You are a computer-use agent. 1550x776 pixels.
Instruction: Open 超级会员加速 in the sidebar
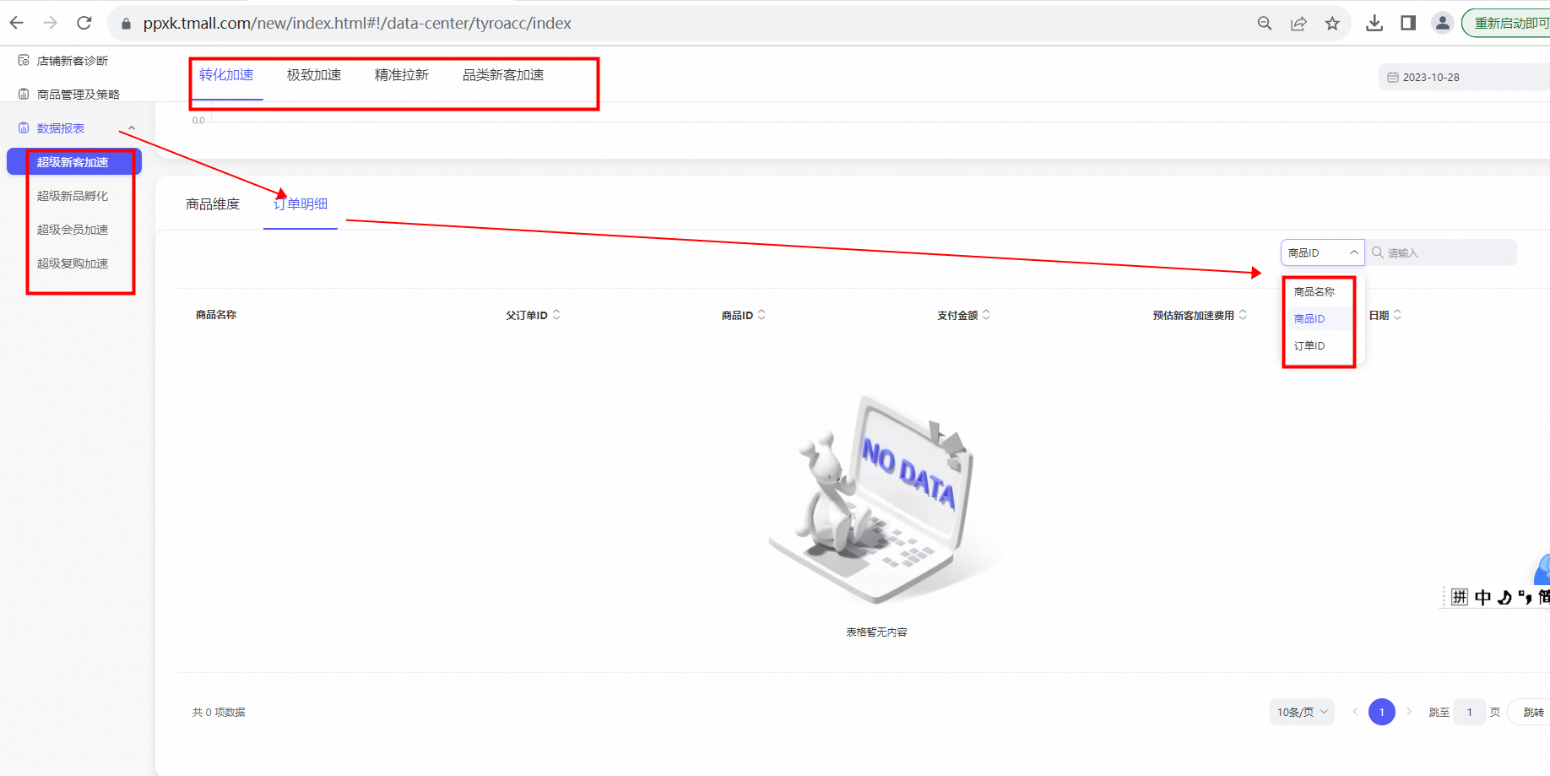coord(73,230)
